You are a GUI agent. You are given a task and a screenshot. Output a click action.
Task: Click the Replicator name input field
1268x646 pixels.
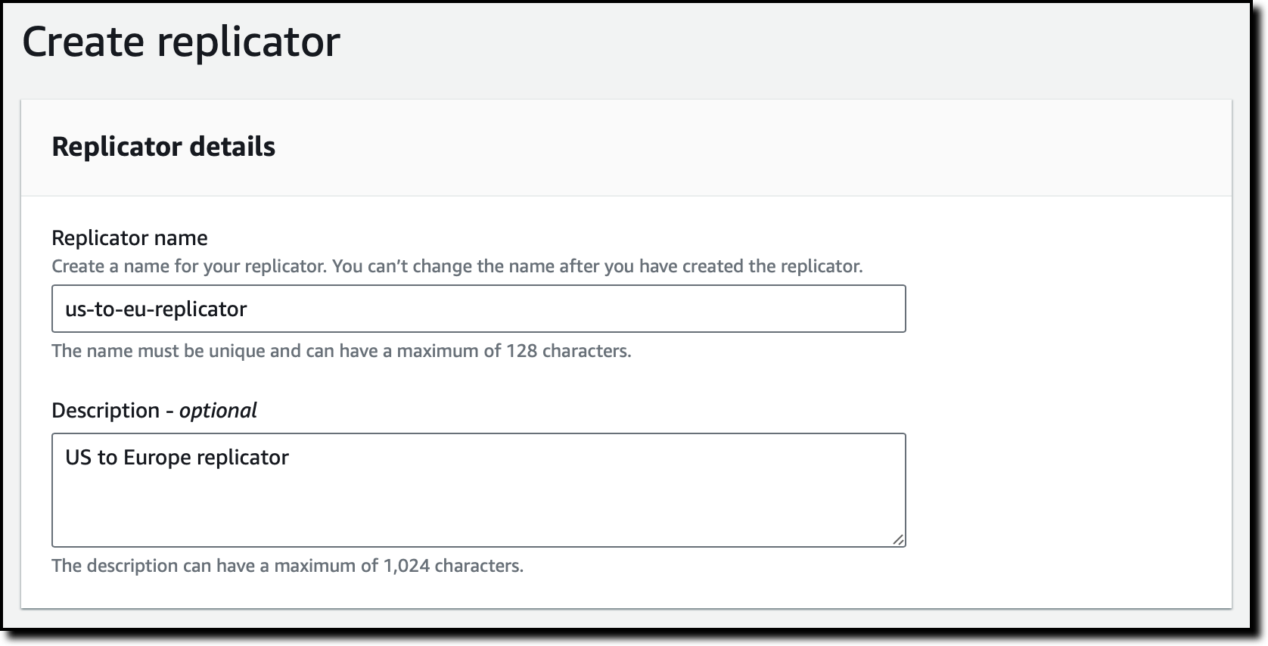[478, 309]
